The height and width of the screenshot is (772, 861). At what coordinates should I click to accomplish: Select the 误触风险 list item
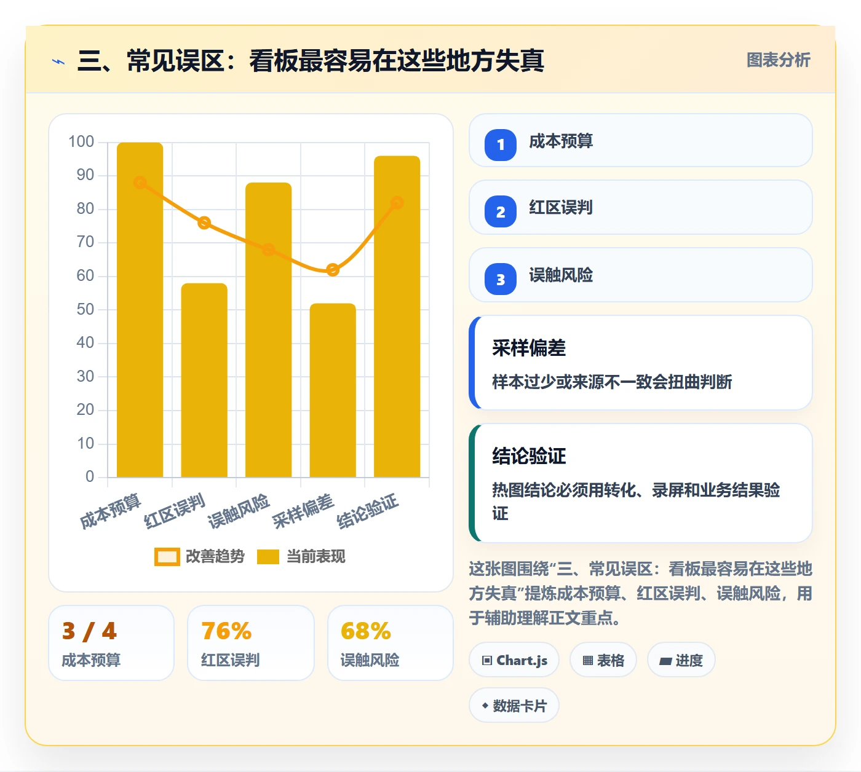coord(641,275)
